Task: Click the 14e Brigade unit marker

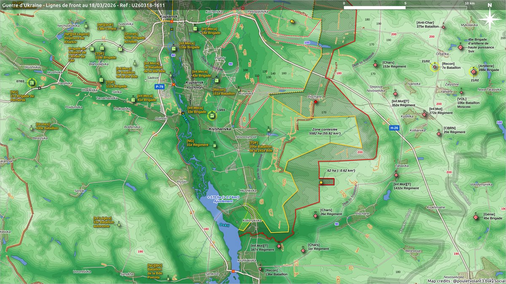Action: (195, 29)
